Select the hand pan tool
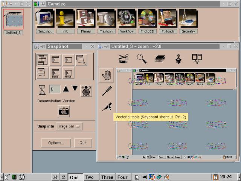 pyautogui.click(x=107, y=75)
